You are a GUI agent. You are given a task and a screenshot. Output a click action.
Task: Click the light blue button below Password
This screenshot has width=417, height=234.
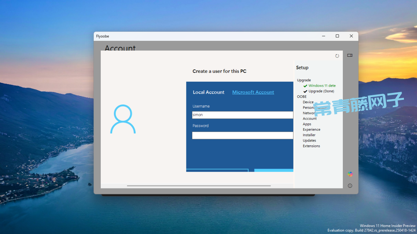pos(273,170)
